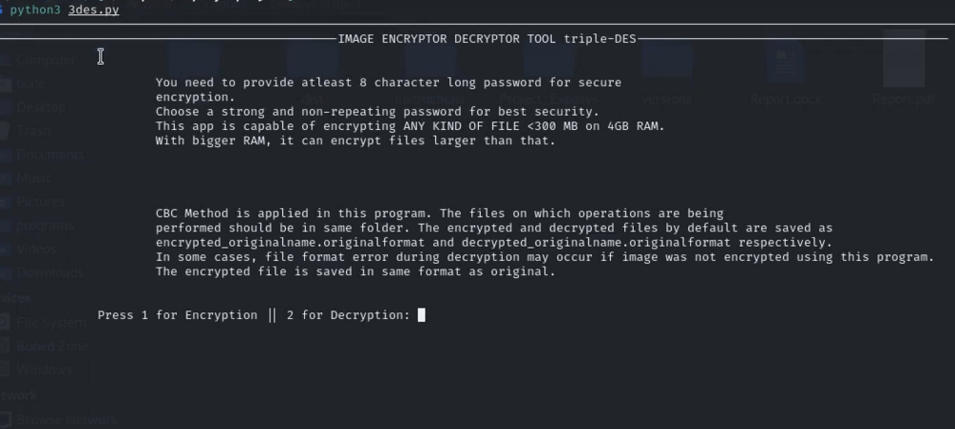Open File System under devices
This screenshot has height=429, width=955.
pos(44,323)
